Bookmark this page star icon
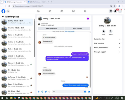The image size is (125, 100). pos(114,6)
